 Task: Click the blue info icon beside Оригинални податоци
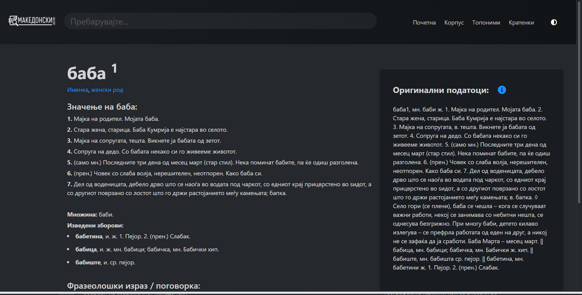[502, 90]
